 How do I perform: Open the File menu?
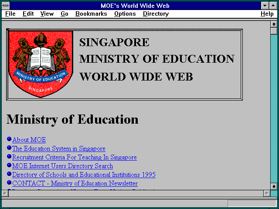pos(10,13)
